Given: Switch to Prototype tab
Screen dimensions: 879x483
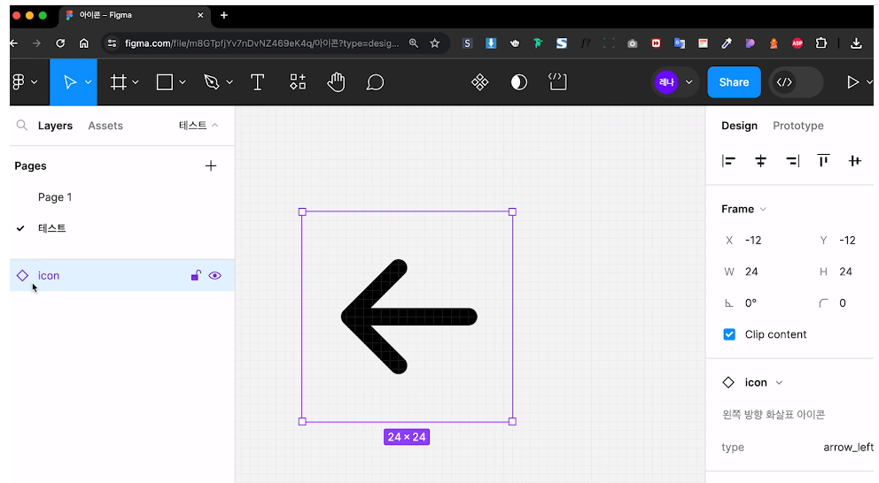Looking at the screenshot, I should click(798, 126).
